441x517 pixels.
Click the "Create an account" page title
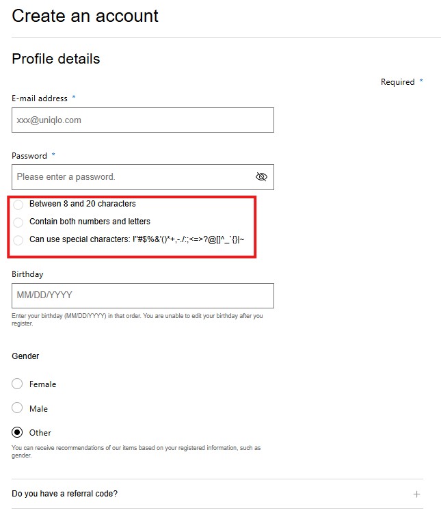pyautogui.click(x=85, y=16)
